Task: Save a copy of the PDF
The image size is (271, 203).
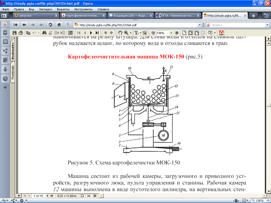Action: 15,33
